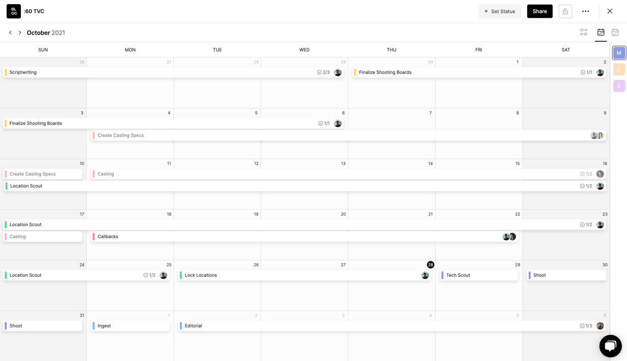
Task: Open the three-dot more options menu
Action: [585, 11]
